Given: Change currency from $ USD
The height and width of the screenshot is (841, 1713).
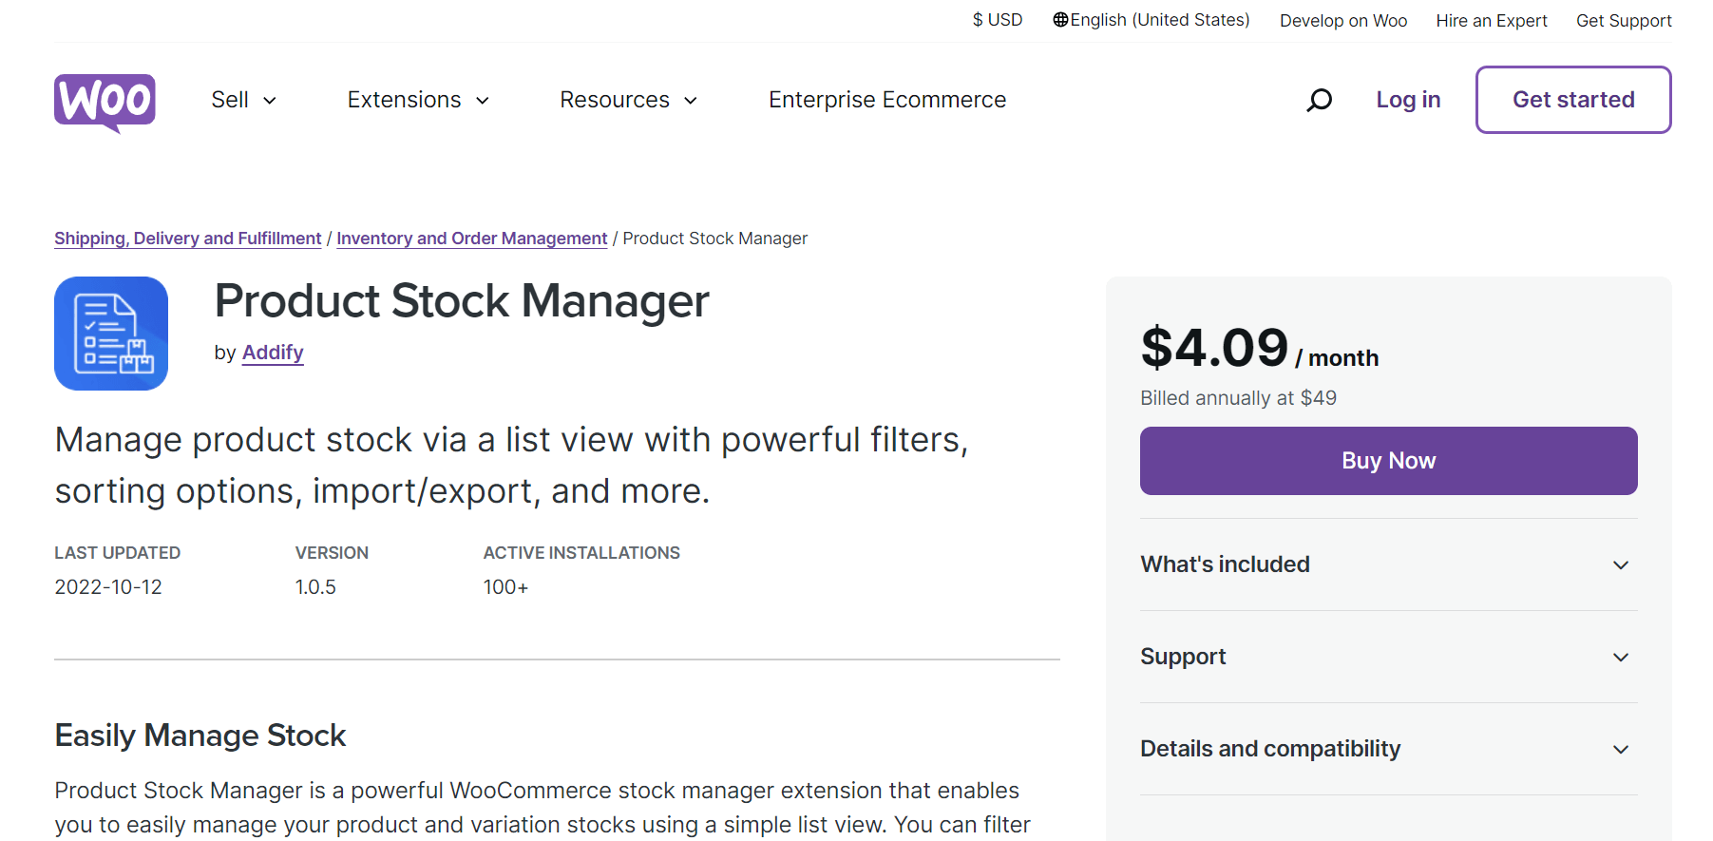Looking at the screenshot, I should 997,20.
